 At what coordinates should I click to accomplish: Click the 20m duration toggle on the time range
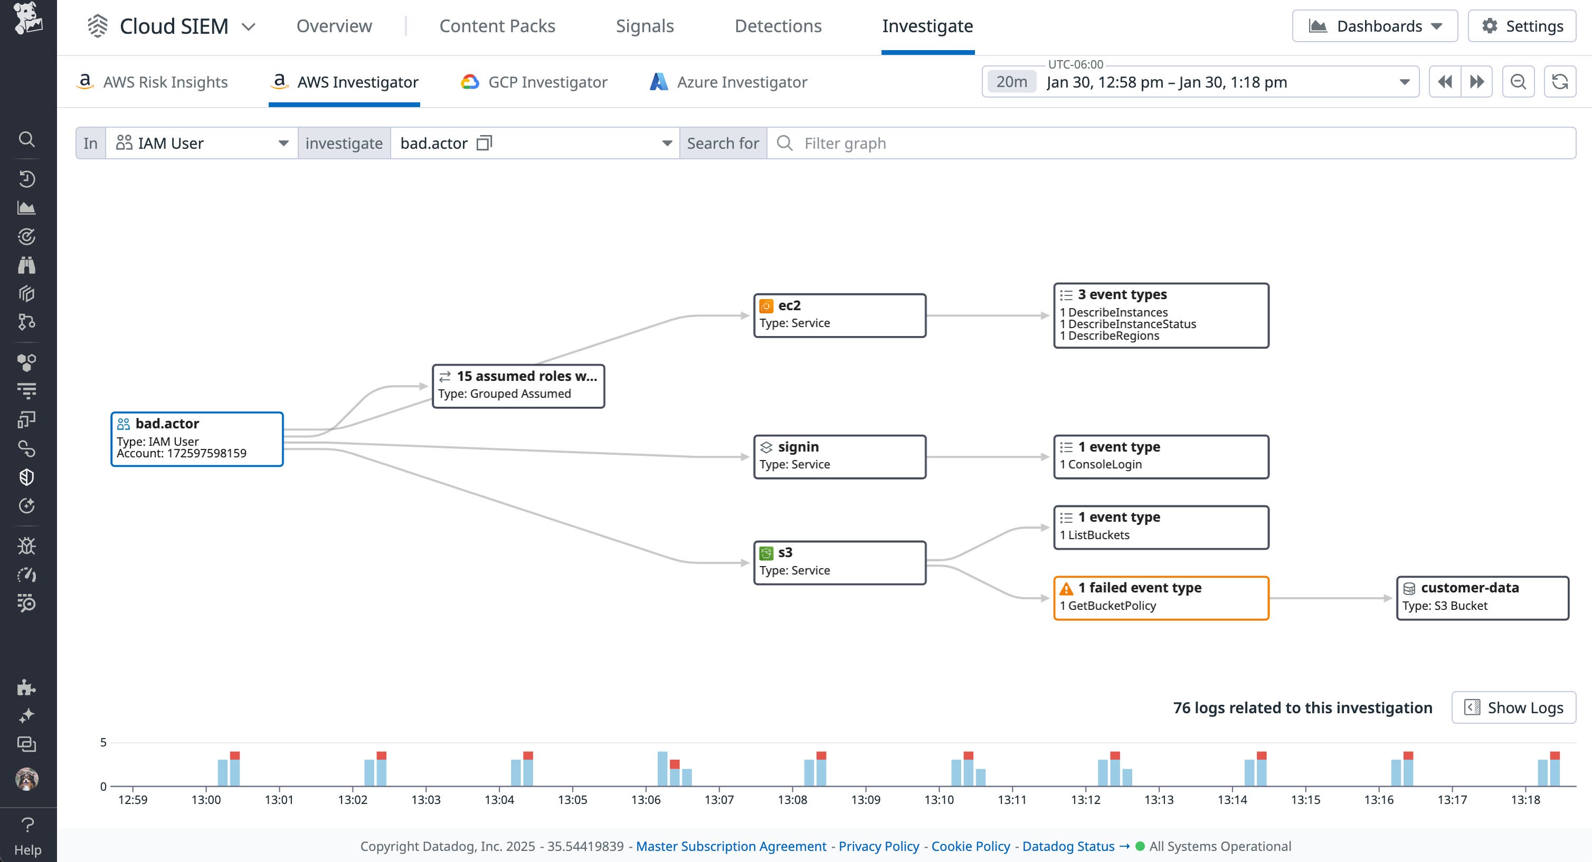(x=1012, y=81)
